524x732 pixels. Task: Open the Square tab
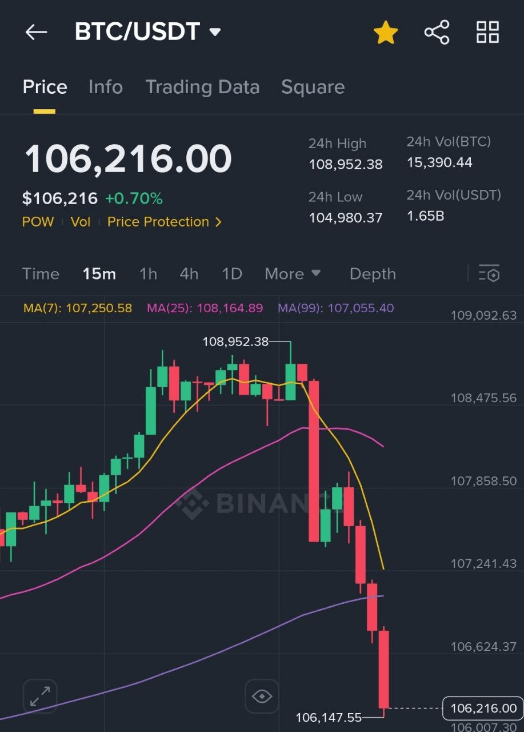tap(313, 87)
